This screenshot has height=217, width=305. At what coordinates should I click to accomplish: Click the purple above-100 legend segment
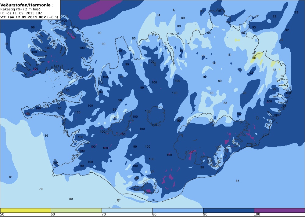pos(279,210)
